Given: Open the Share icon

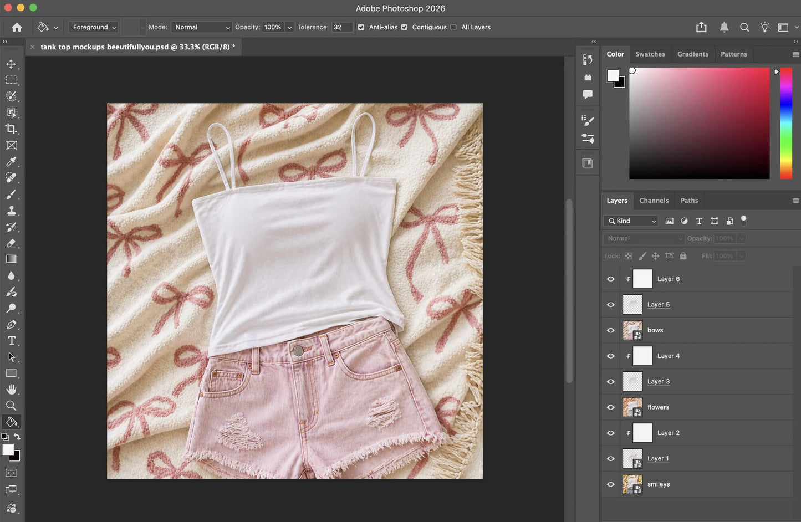Looking at the screenshot, I should 701,27.
